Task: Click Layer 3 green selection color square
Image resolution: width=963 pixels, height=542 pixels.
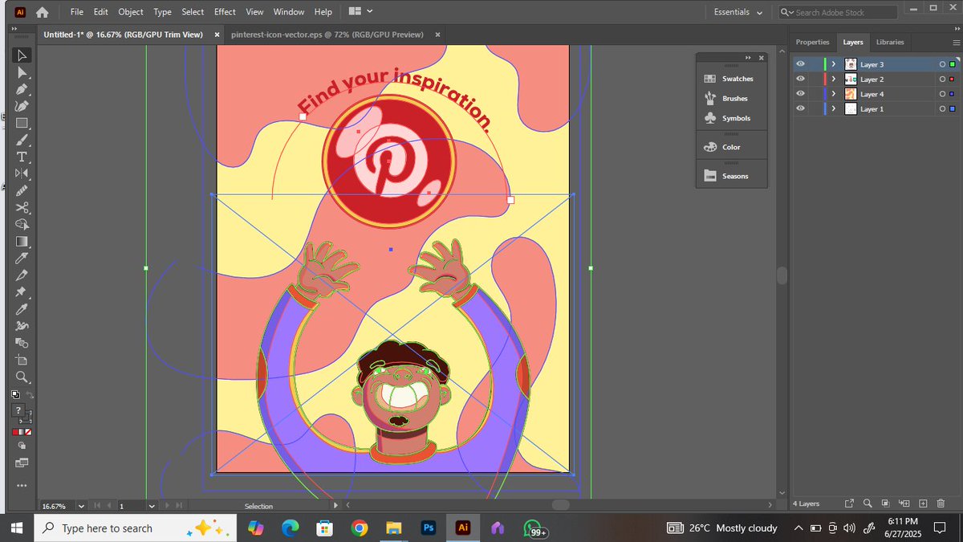Action: [953, 64]
